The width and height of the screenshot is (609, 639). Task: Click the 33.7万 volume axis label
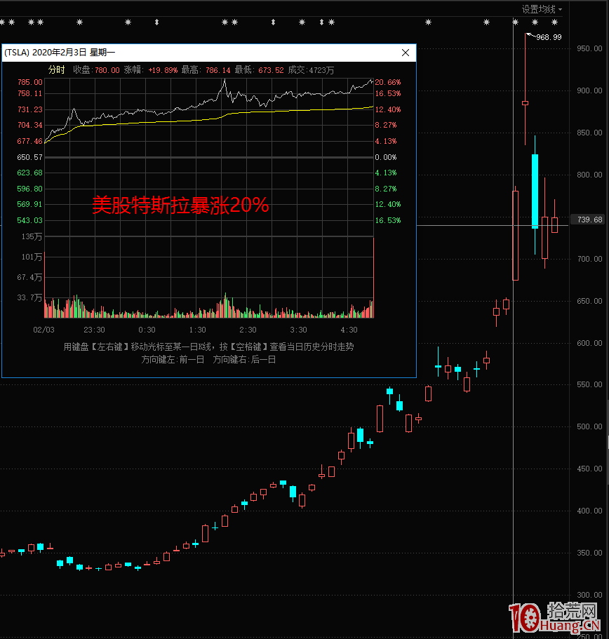[x=29, y=297]
